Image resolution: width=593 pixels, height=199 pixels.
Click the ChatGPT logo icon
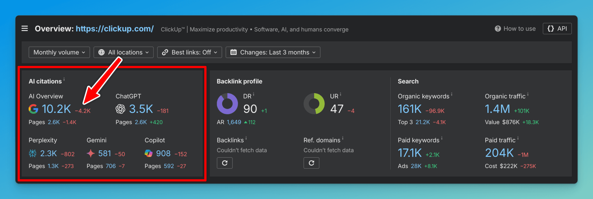pyautogui.click(x=120, y=109)
